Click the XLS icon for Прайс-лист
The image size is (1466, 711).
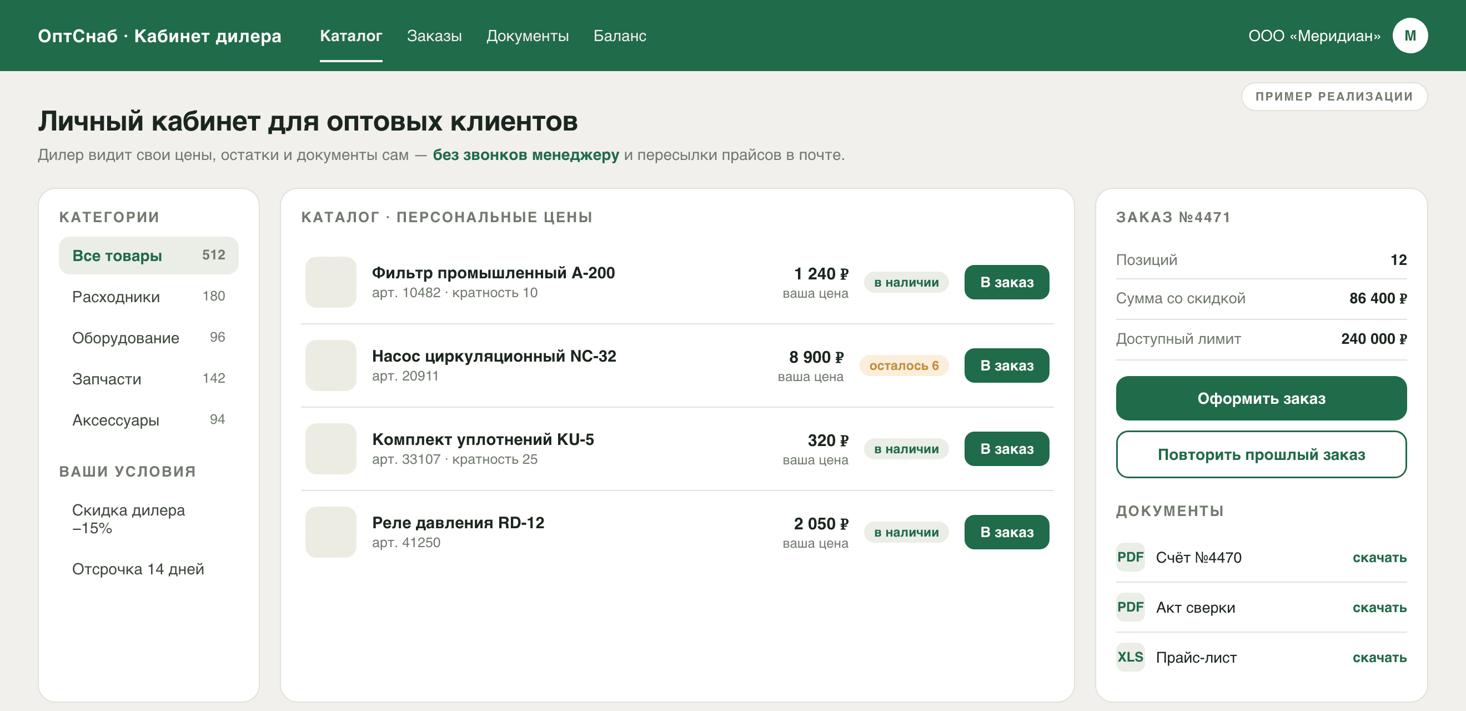(x=1130, y=657)
